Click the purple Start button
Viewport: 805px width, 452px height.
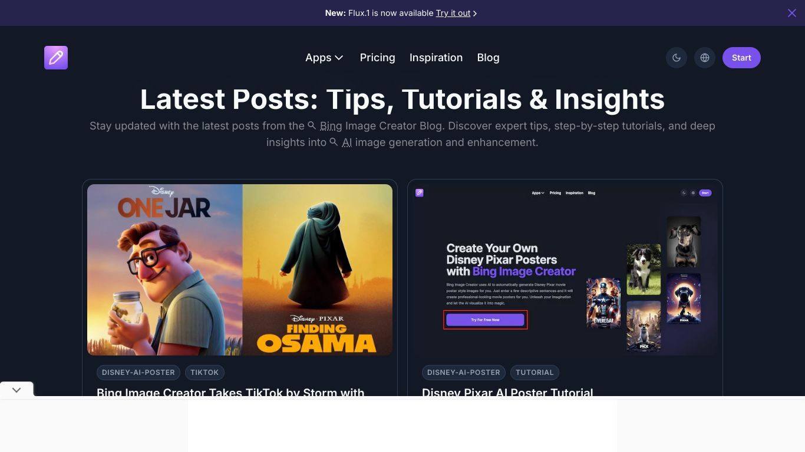point(741,58)
